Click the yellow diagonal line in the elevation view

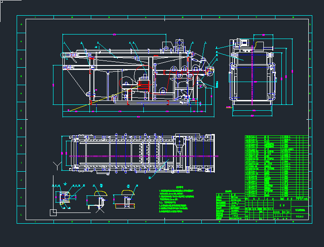coord(104,98)
